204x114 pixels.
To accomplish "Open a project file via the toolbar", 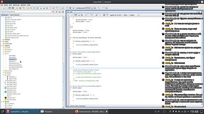I will click(6, 8).
